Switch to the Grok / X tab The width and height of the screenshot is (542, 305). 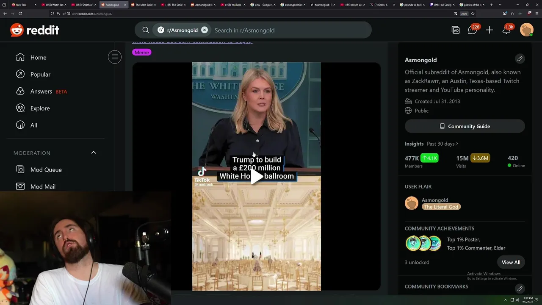point(381,5)
